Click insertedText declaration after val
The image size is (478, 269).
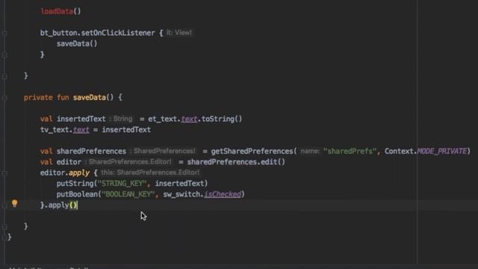pos(81,119)
